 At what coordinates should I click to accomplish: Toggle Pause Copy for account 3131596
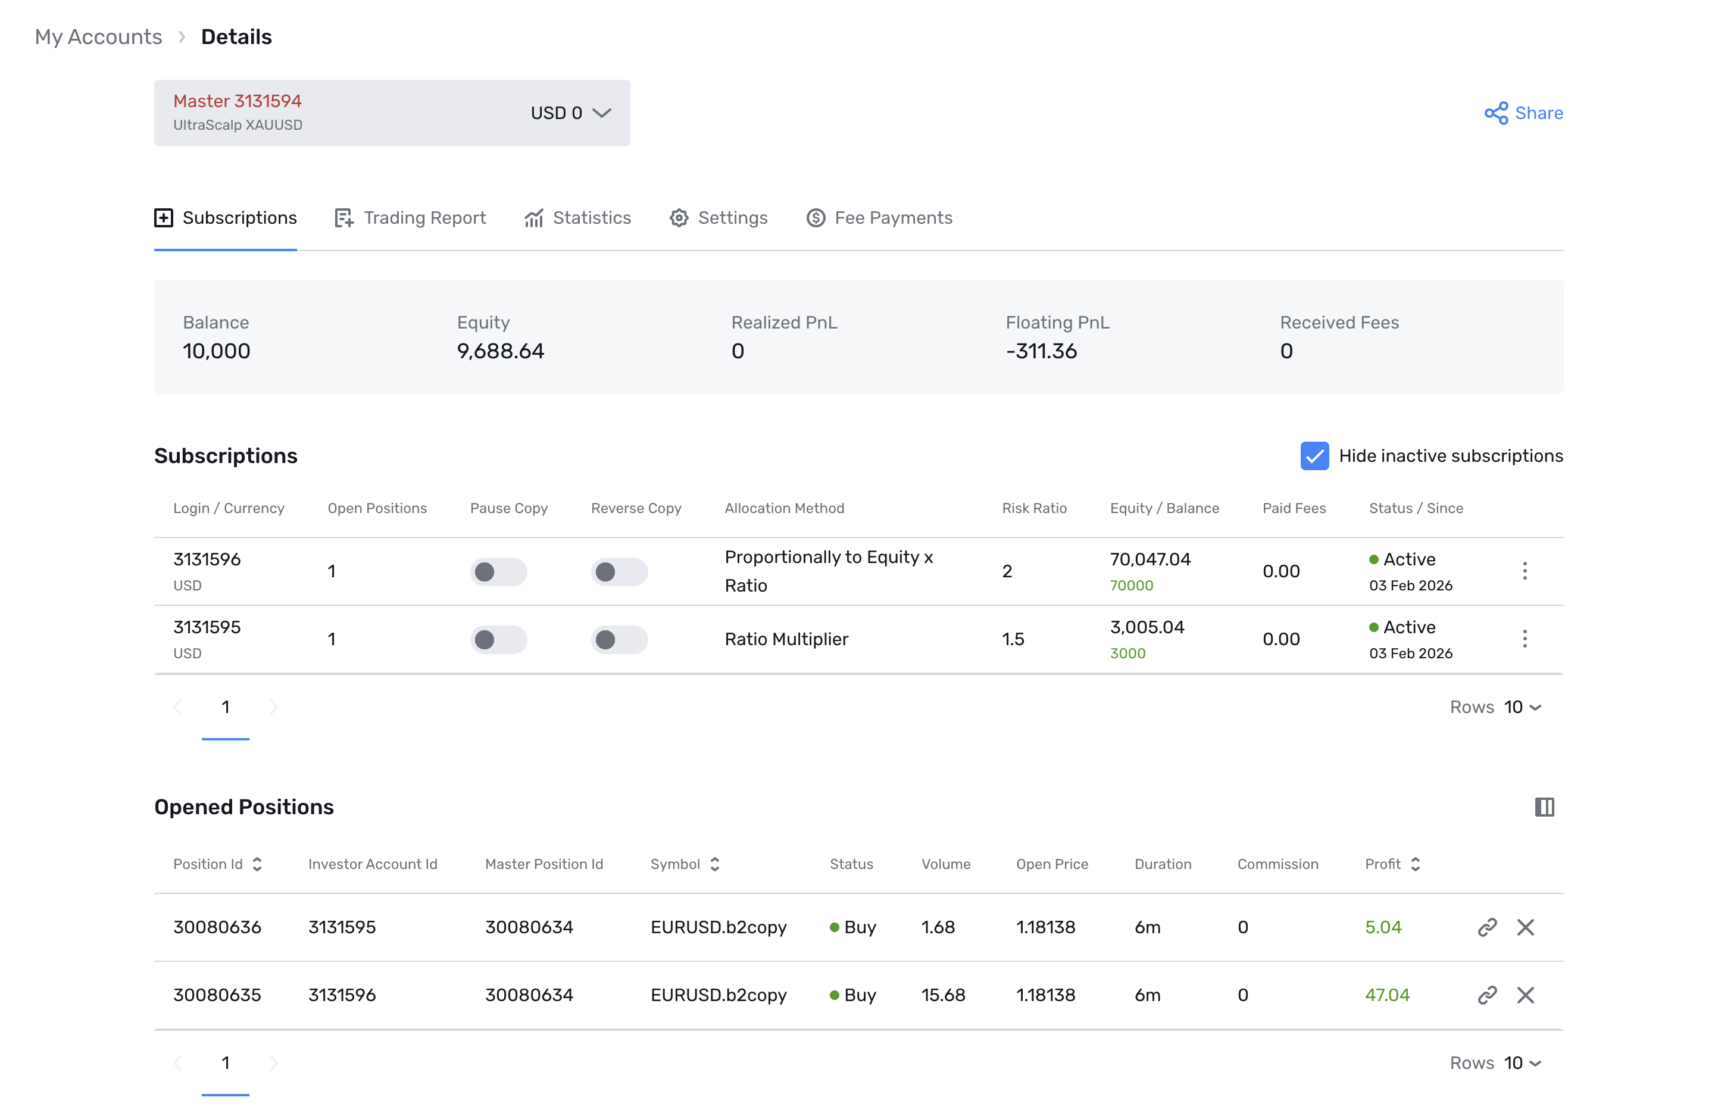[x=498, y=571]
